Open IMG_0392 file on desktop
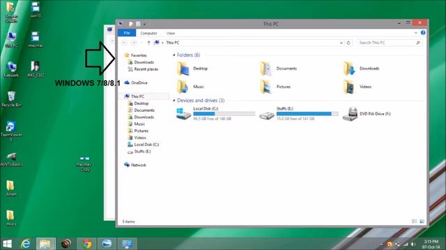446x250 pixels. click(36, 69)
